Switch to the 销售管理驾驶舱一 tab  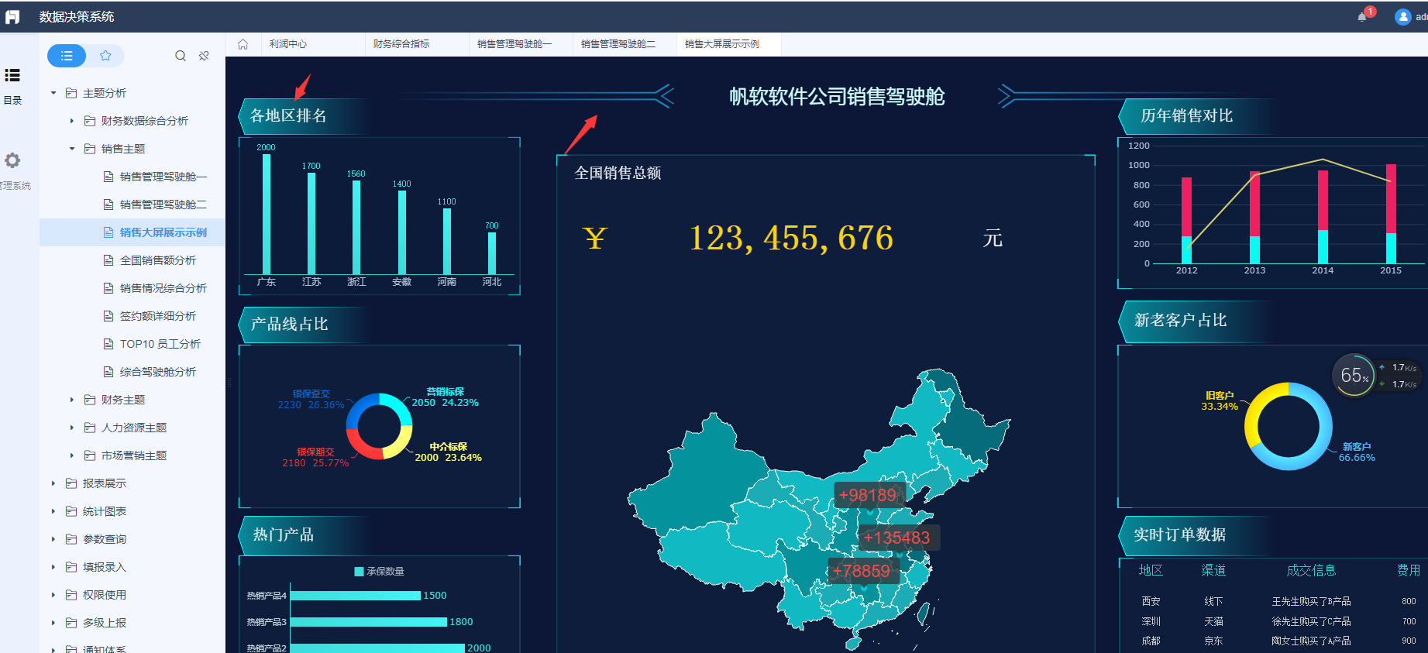[x=520, y=44]
